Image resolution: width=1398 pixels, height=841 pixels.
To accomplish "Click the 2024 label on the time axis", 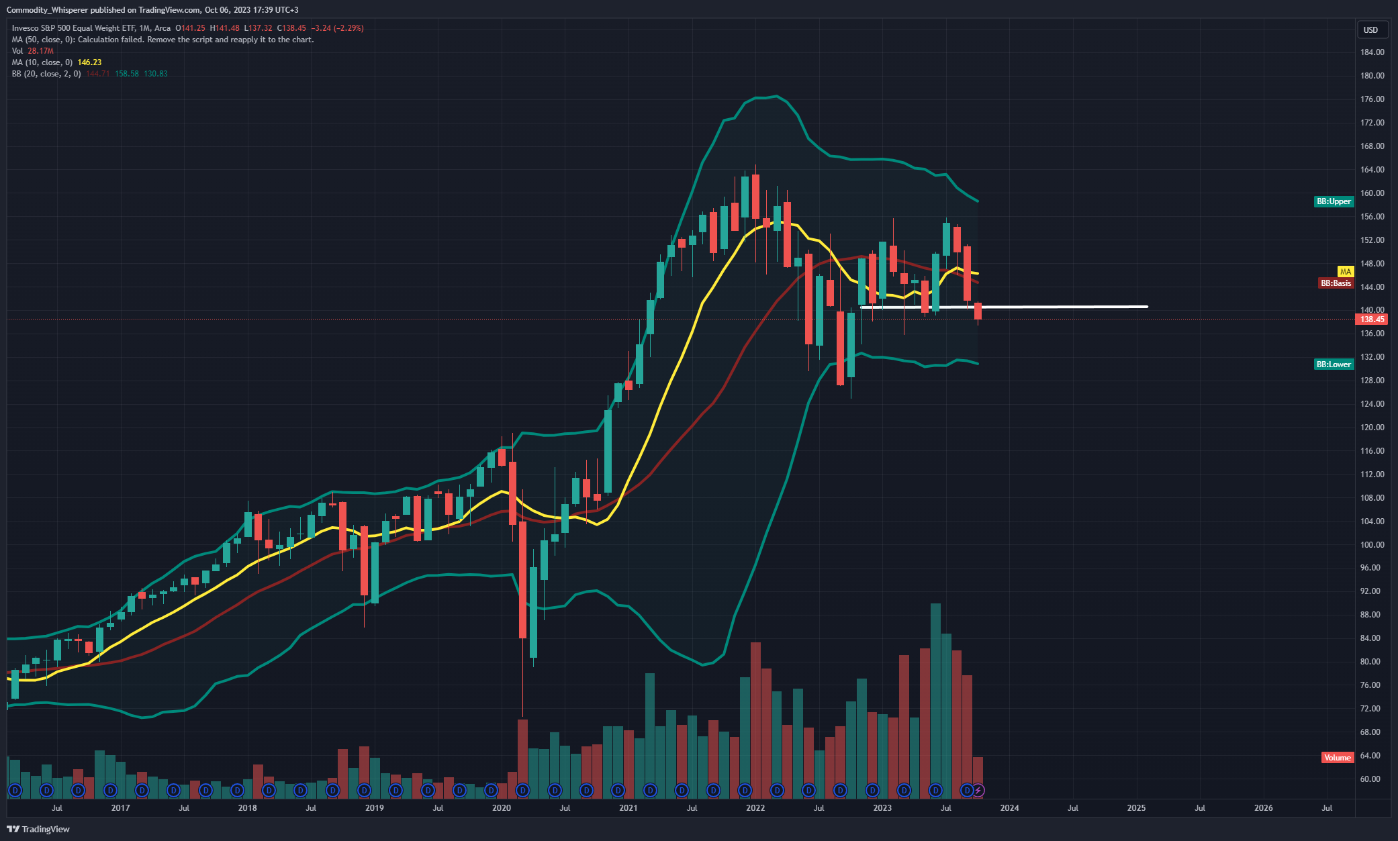I will coord(1009,808).
